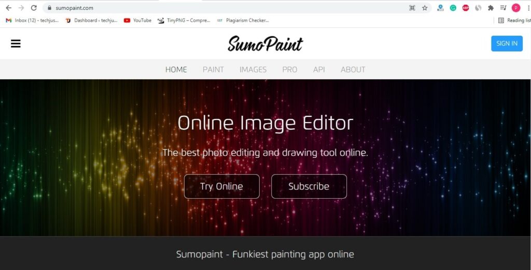The height and width of the screenshot is (270, 531).
Task: Click the browser back arrow
Action: 8,8
